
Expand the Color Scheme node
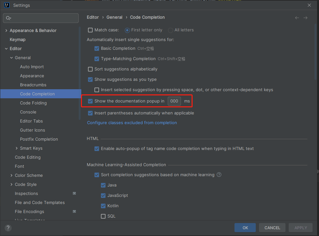(x=12, y=176)
